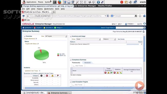Click the search binoculars icon

point(136,16)
